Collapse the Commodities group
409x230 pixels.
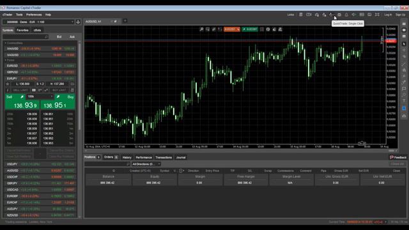[x=6, y=43]
